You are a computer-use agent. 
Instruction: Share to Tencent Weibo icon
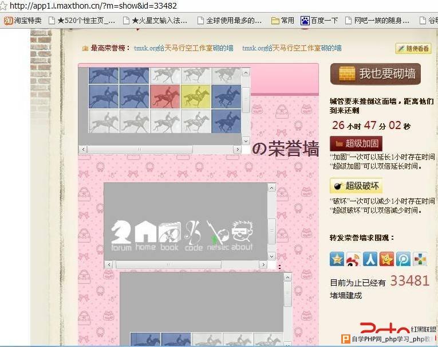(403, 259)
